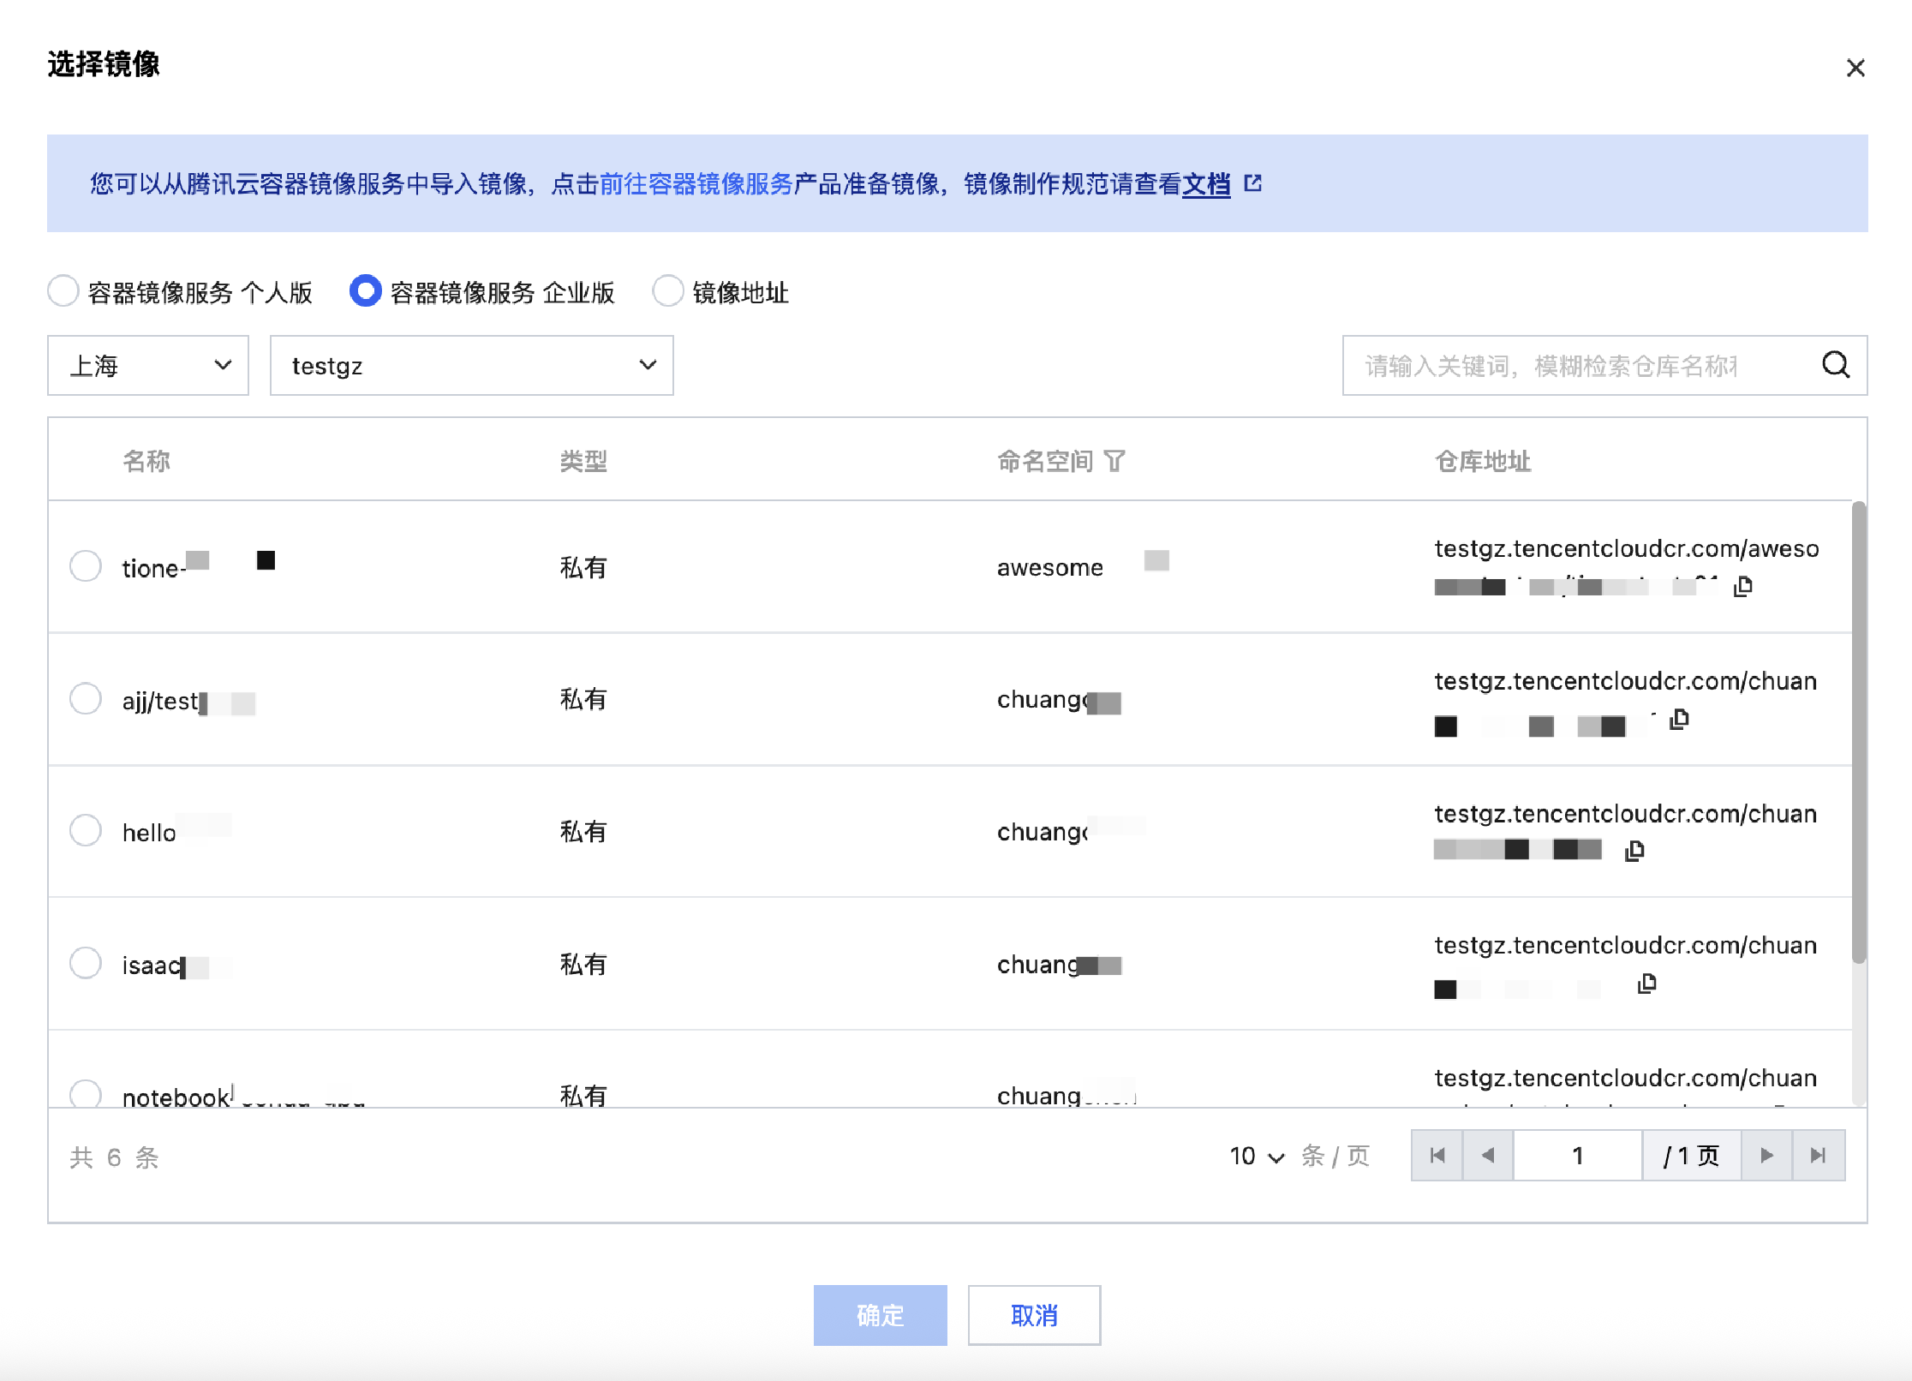Choose the isaac image radio button
This screenshot has width=1912, height=1381.
click(x=86, y=963)
